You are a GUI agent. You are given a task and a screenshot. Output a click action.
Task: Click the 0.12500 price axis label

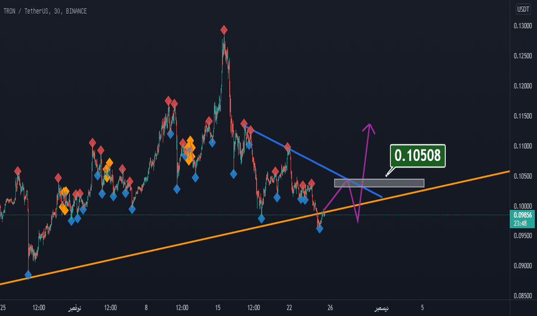coord(523,56)
